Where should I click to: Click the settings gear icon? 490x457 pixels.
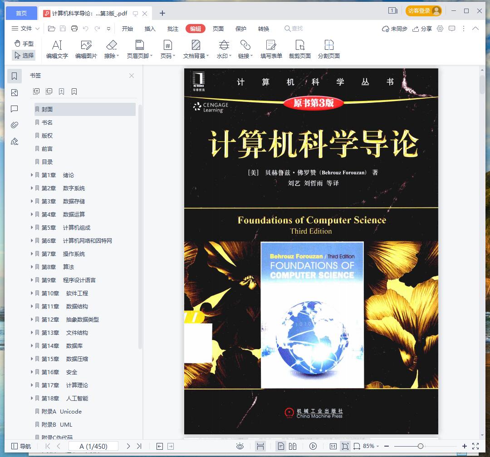coord(440,29)
